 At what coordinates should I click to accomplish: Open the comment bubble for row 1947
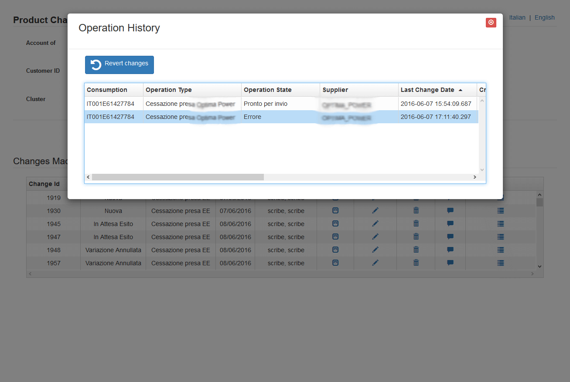(x=451, y=237)
